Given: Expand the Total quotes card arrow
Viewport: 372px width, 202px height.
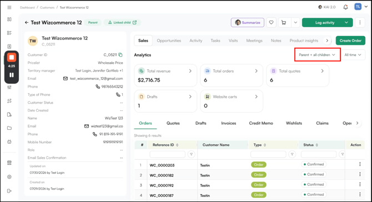Looking at the screenshot, I should coord(322,71).
